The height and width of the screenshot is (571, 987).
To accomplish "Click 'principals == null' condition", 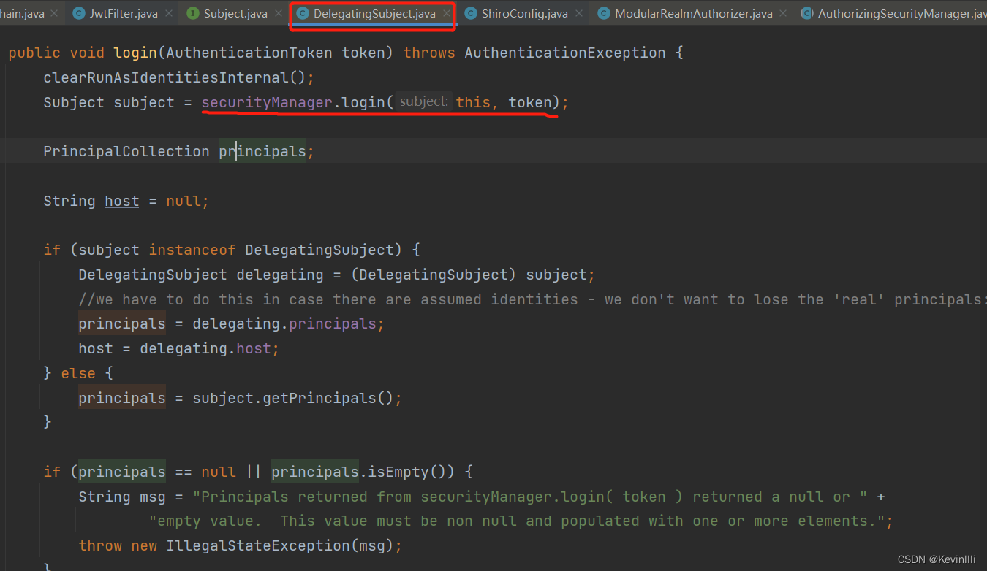I will pyautogui.click(x=157, y=472).
